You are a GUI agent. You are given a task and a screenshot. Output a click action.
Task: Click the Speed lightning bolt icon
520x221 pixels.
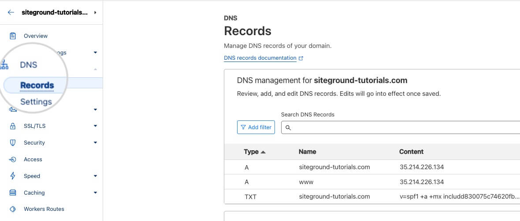click(13, 176)
